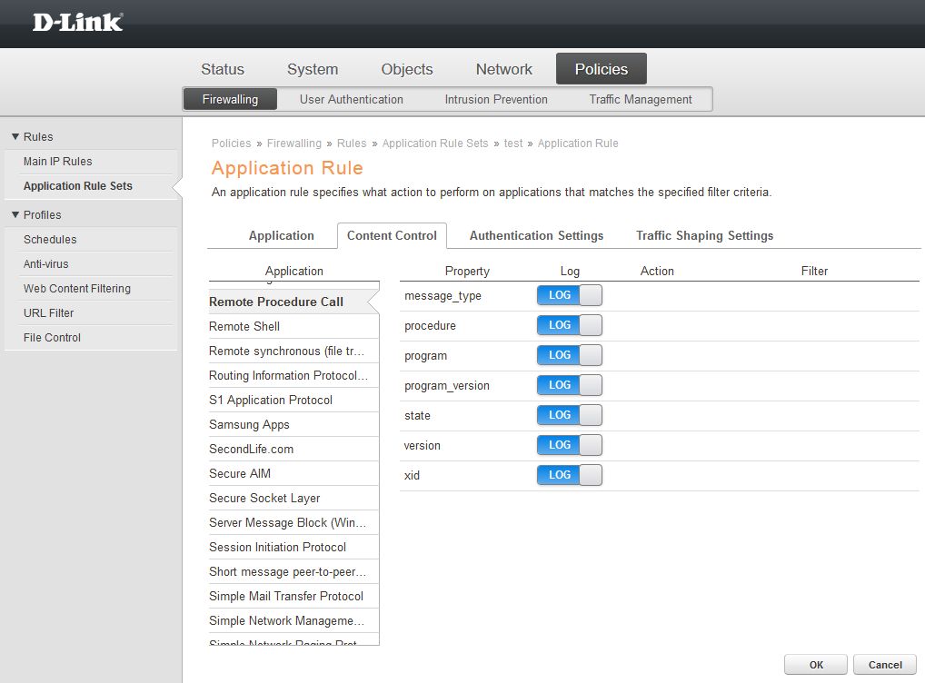
Task: Collapse the Profiles sidebar section
Action: [15, 215]
